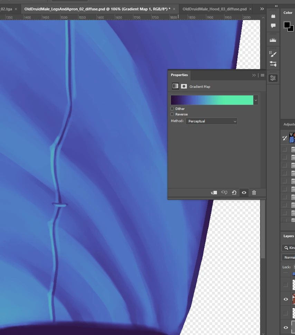Show hidden layer just above red-thumbnail layer
Viewport: 295px width, 335px height.
pos(286,285)
